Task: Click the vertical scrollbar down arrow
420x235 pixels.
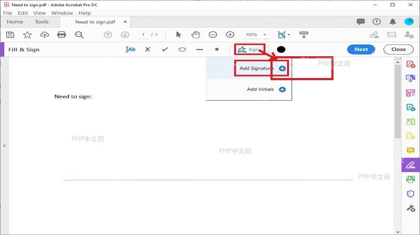Action: pyautogui.click(x=398, y=232)
